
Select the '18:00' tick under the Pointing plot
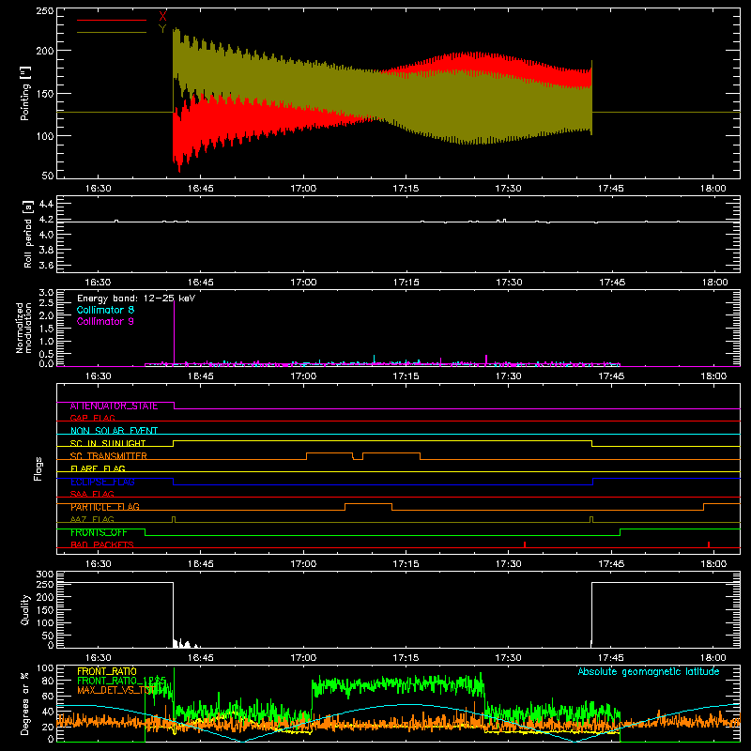713,189
